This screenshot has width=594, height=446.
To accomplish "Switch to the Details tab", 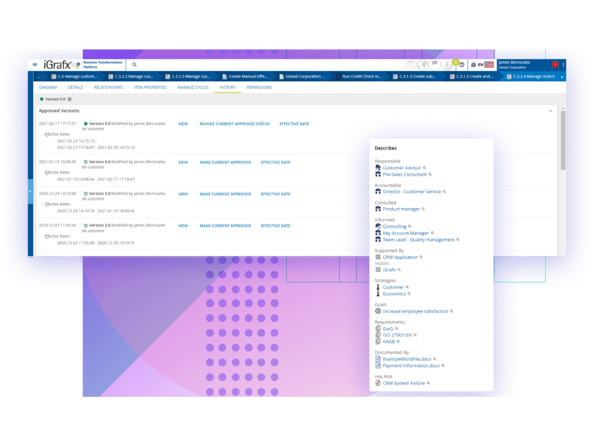I will (x=75, y=87).
